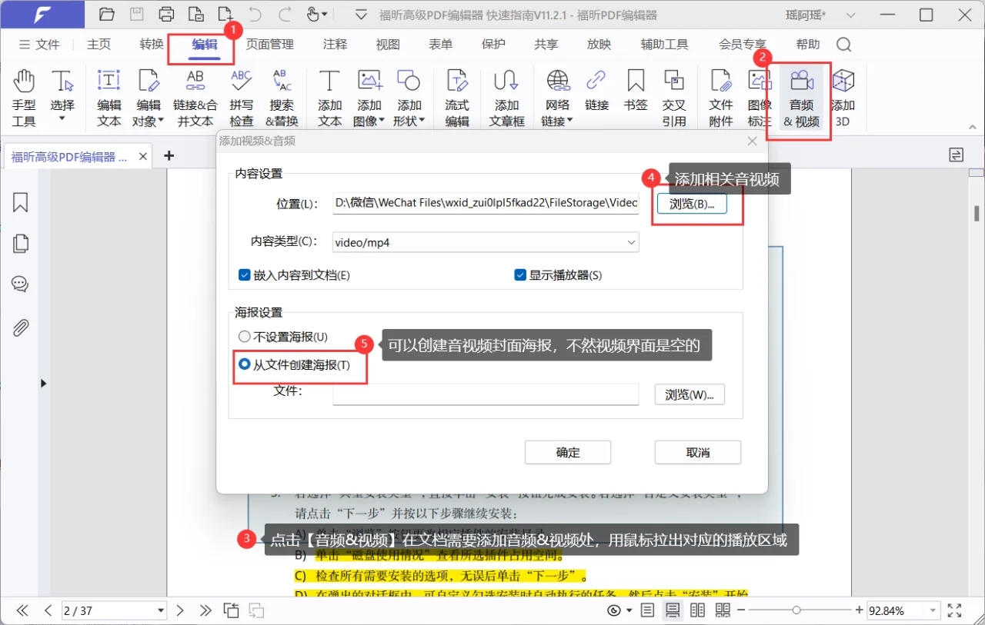Switch to the Convert (转换) tab
The height and width of the screenshot is (625, 985).
(x=152, y=45)
